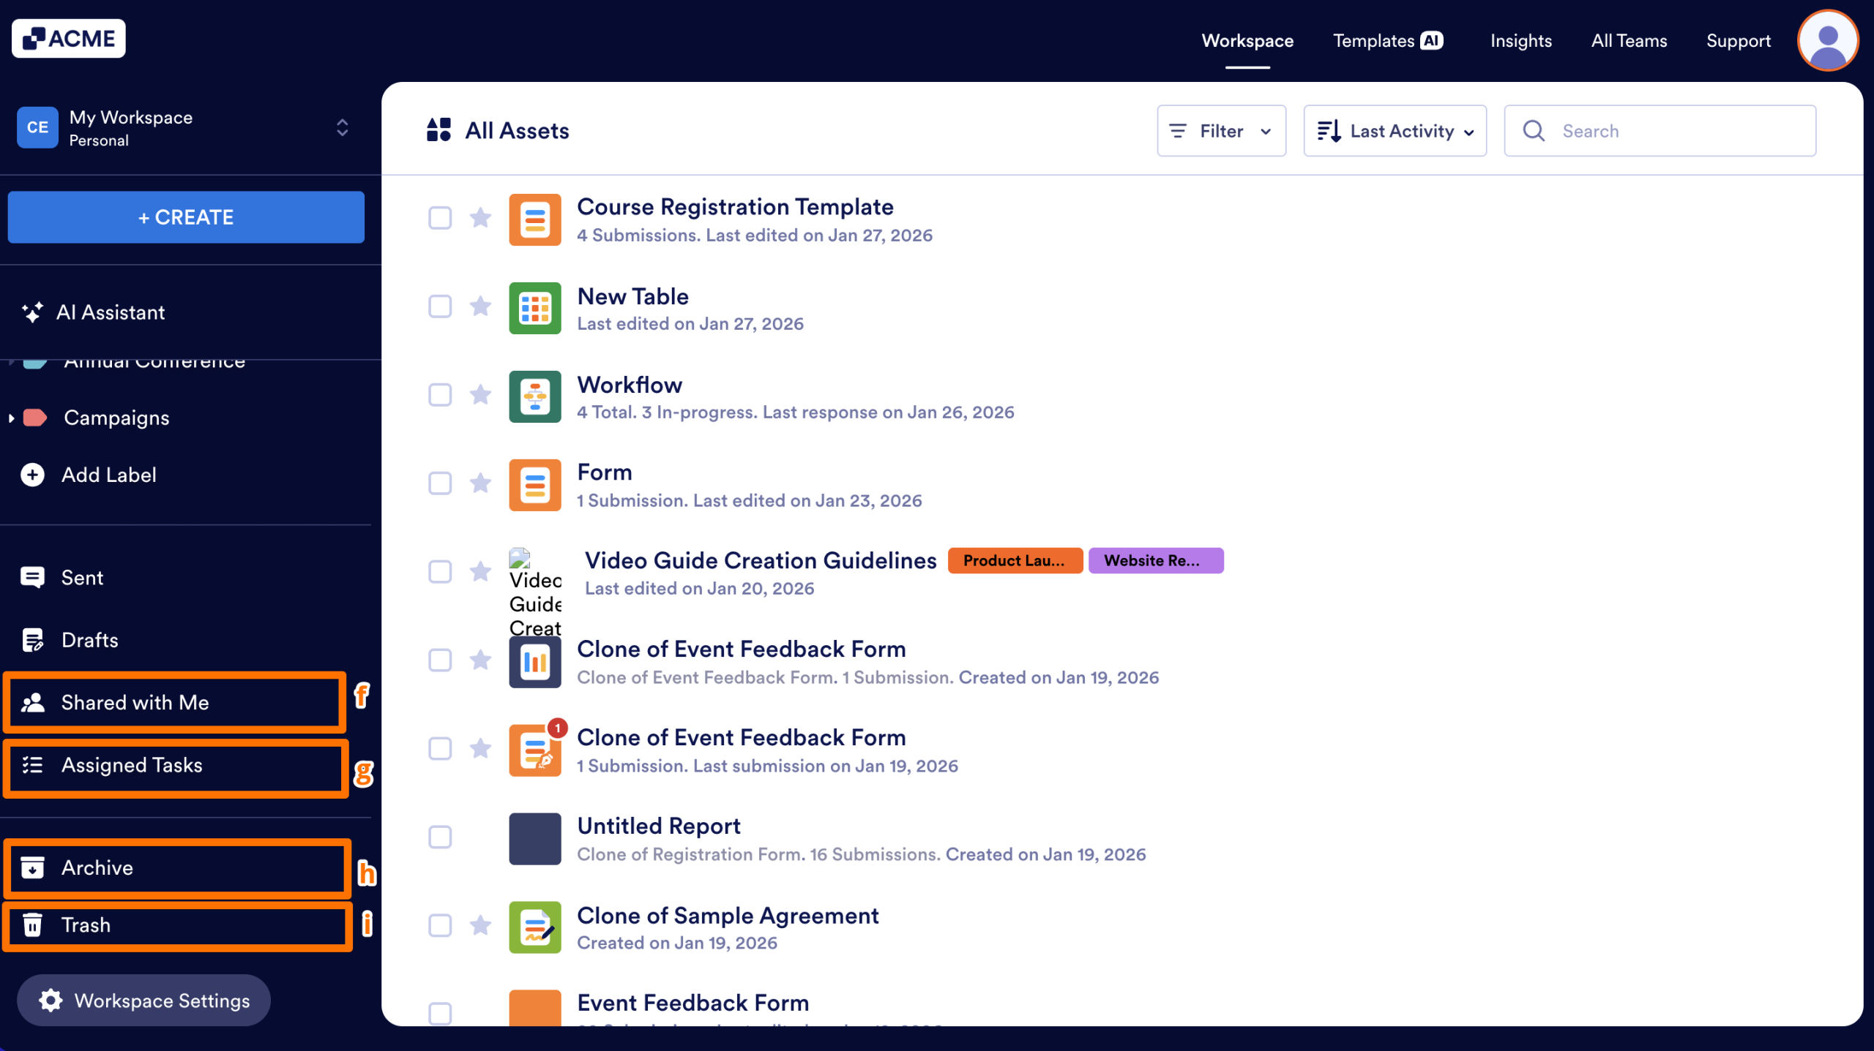Click the + CREATE button
Image resolution: width=1874 pixels, height=1051 pixels.
[186, 217]
